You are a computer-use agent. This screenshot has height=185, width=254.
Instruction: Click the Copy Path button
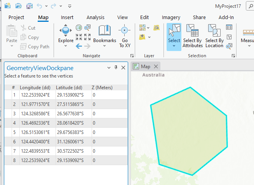(35, 47)
